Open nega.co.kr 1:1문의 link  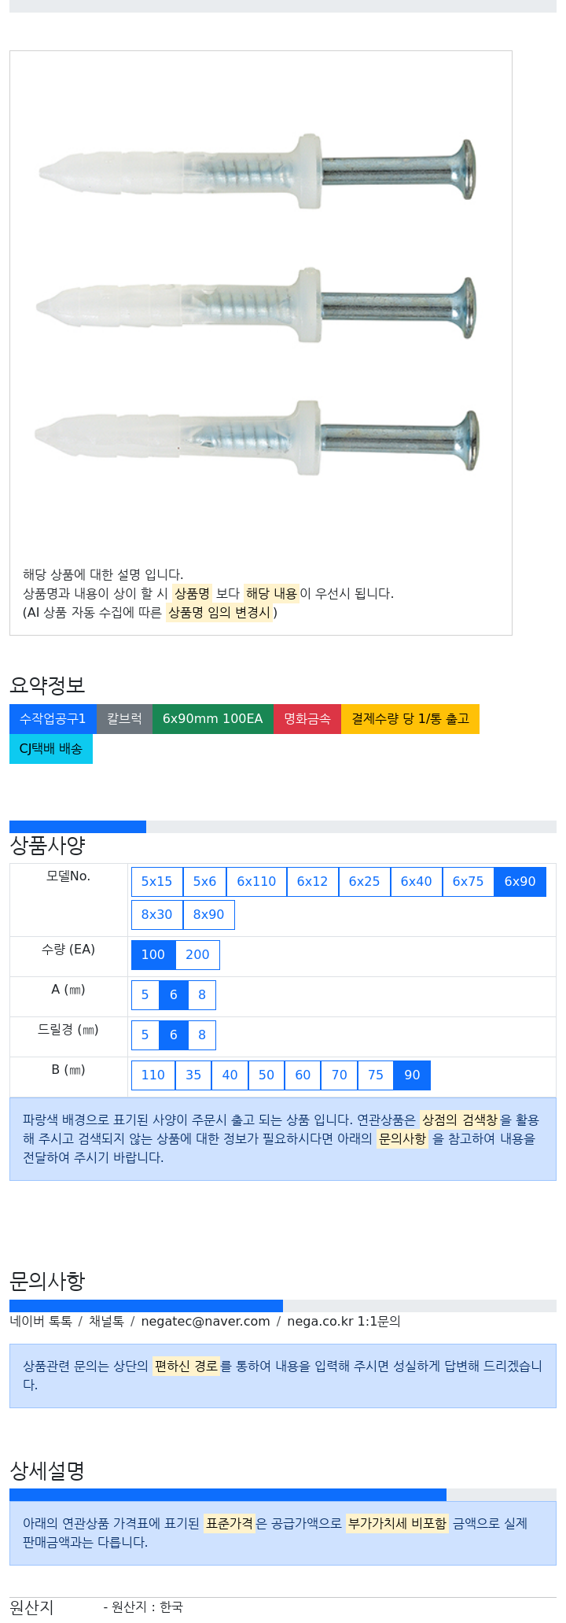pos(344,1322)
